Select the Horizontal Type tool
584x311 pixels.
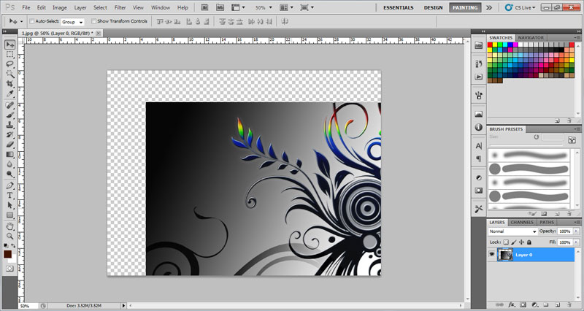pyautogui.click(x=10, y=195)
